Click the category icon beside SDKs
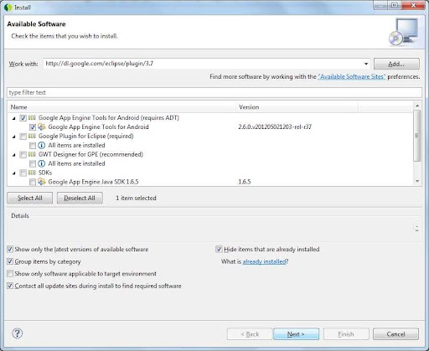 coord(32,173)
